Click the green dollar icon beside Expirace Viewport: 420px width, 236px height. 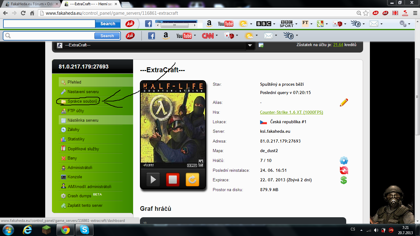pos(344,180)
